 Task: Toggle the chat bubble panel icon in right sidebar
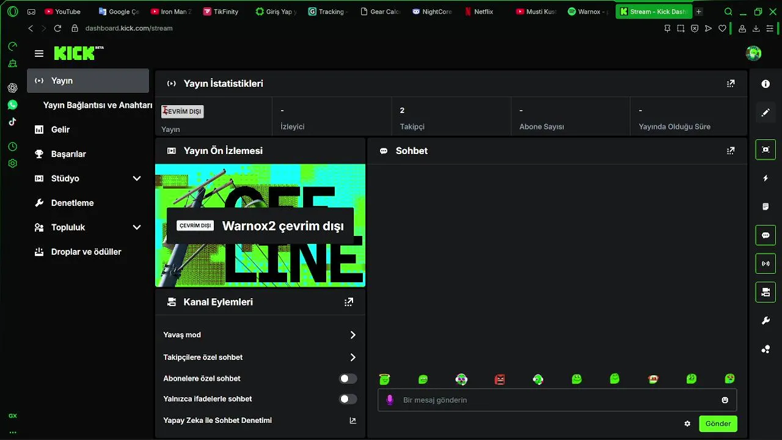click(766, 235)
